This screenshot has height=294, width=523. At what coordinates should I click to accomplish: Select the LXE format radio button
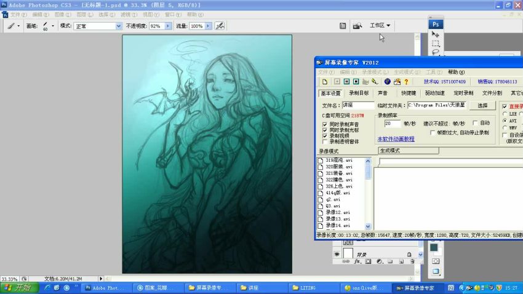tap(505, 114)
